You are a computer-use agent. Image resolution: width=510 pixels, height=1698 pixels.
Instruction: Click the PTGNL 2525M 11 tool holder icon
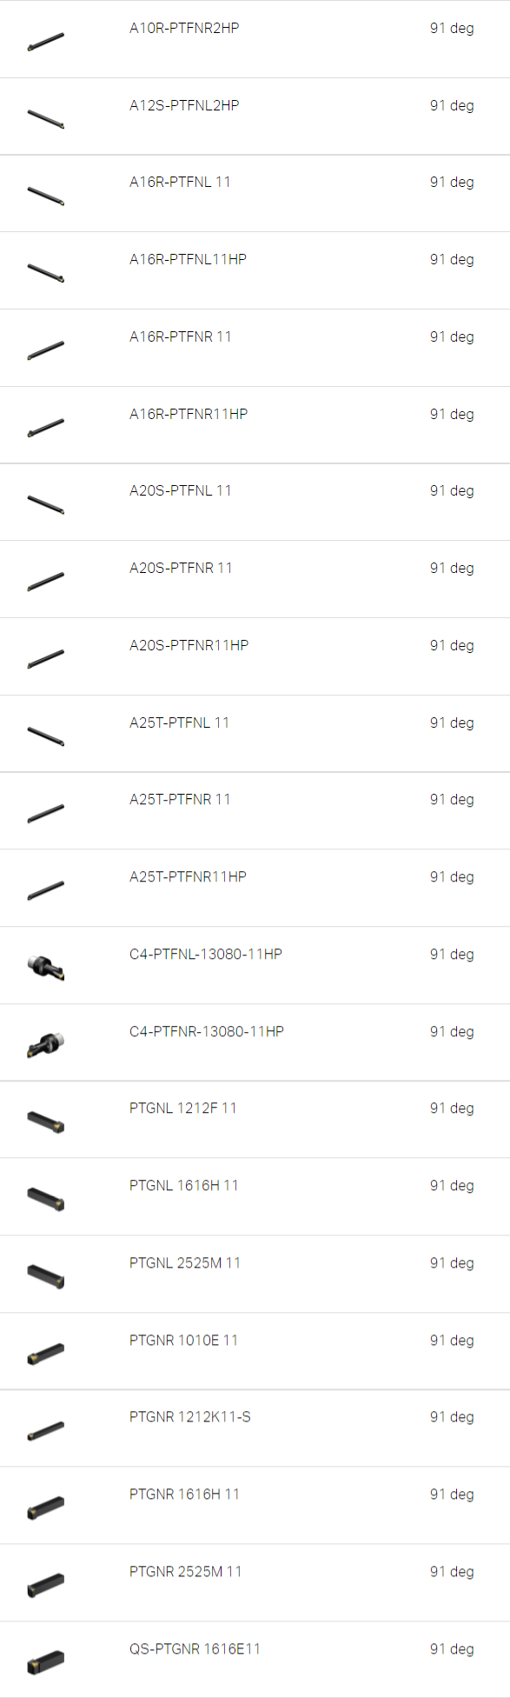(46, 1275)
